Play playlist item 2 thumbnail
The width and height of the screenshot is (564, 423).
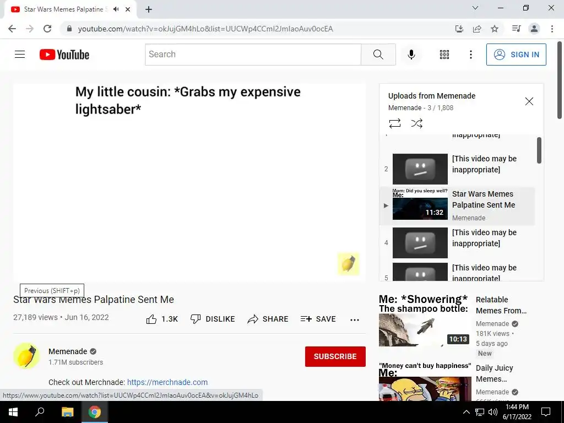[420, 169]
